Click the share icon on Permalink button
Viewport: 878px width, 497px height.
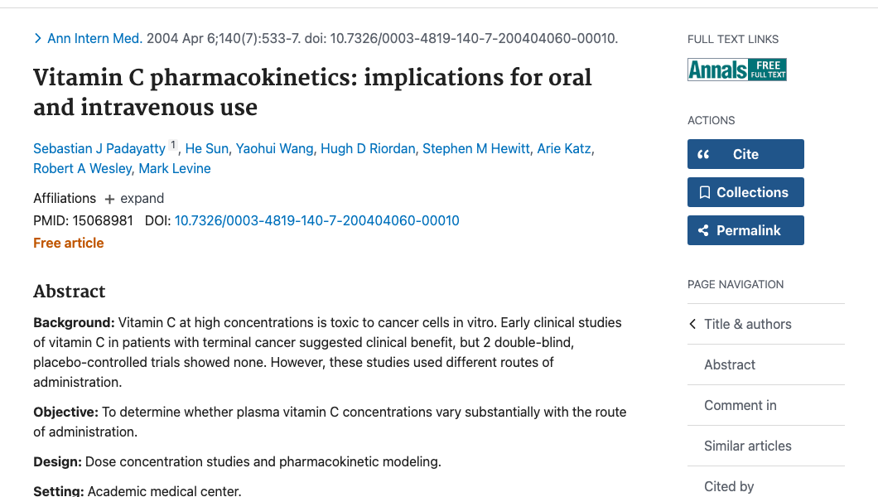tap(705, 230)
